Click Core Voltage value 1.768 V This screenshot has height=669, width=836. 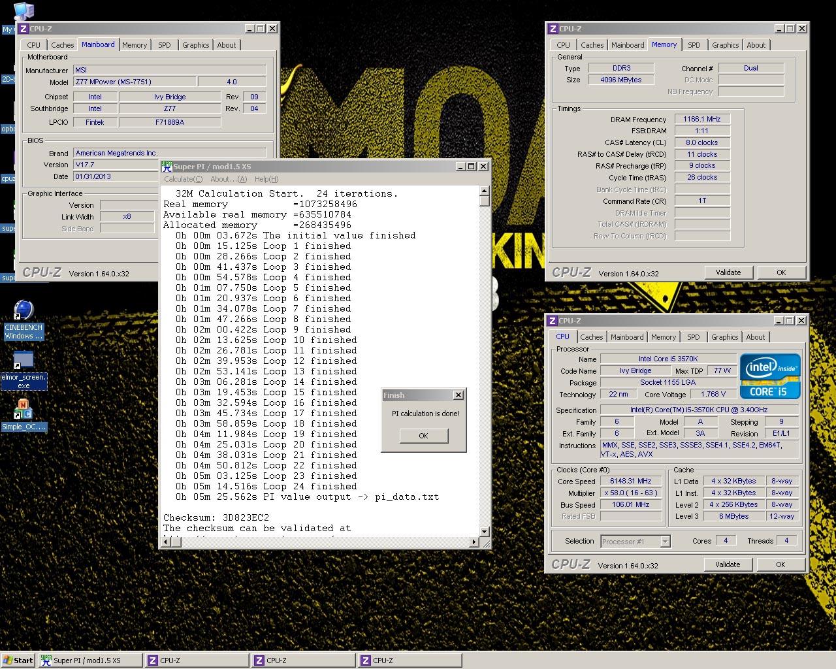[713, 394]
